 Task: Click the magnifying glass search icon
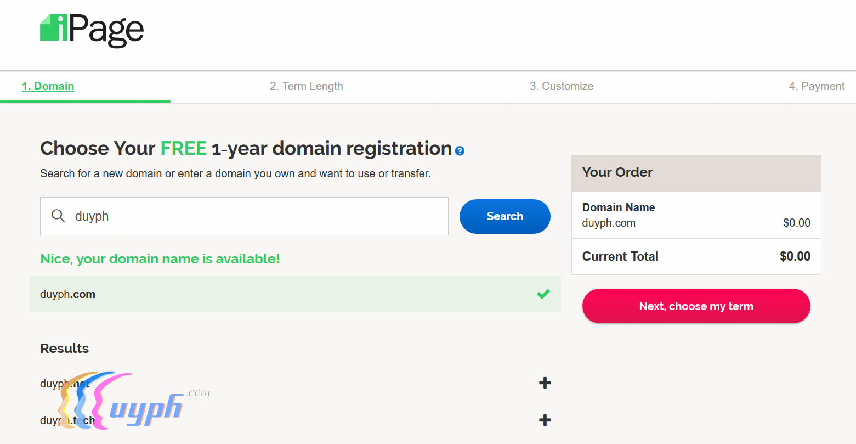(58, 216)
